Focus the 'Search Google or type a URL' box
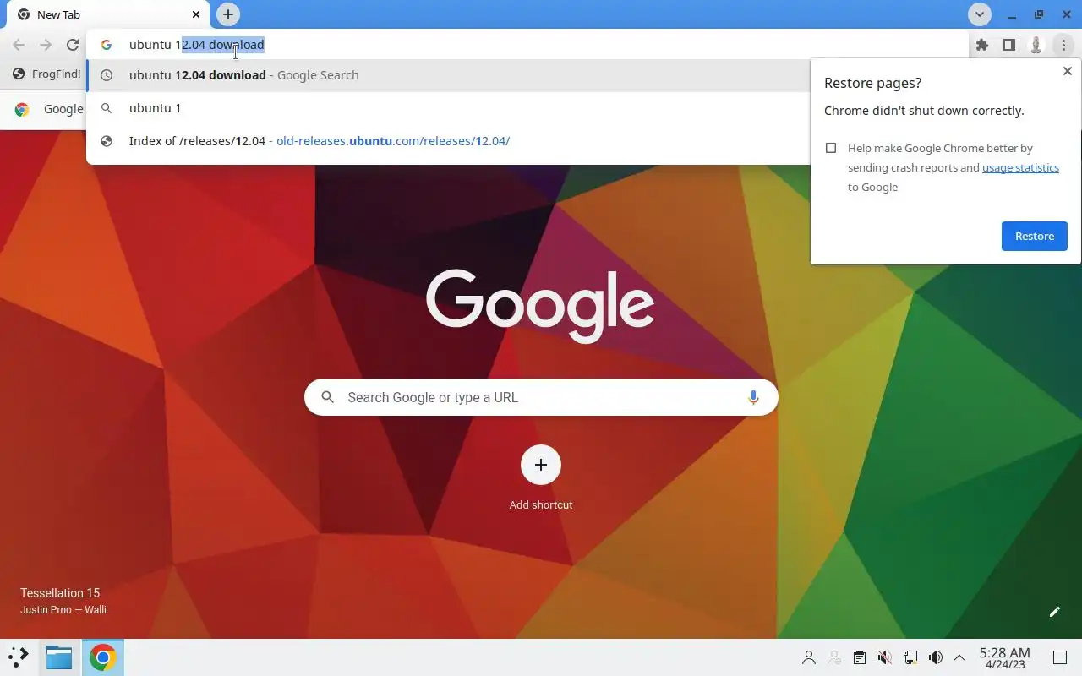This screenshot has width=1082, height=676. click(541, 397)
